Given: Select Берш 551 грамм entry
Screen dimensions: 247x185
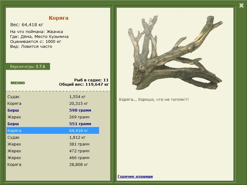Looking at the screenshot, I should tap(53, 124).
